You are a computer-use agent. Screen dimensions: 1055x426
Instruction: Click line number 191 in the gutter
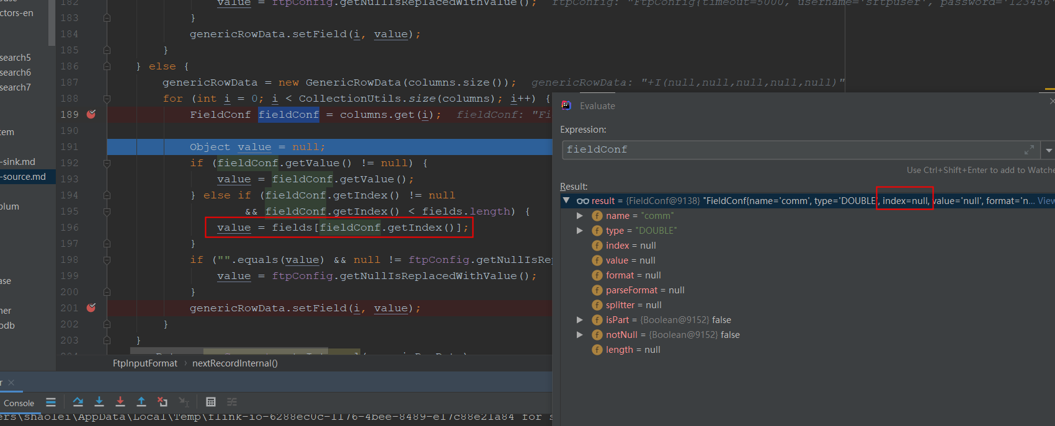(69, 146)
